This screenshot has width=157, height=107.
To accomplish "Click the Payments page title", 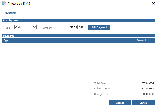I will pyautogui.click(x=10, y=13).
